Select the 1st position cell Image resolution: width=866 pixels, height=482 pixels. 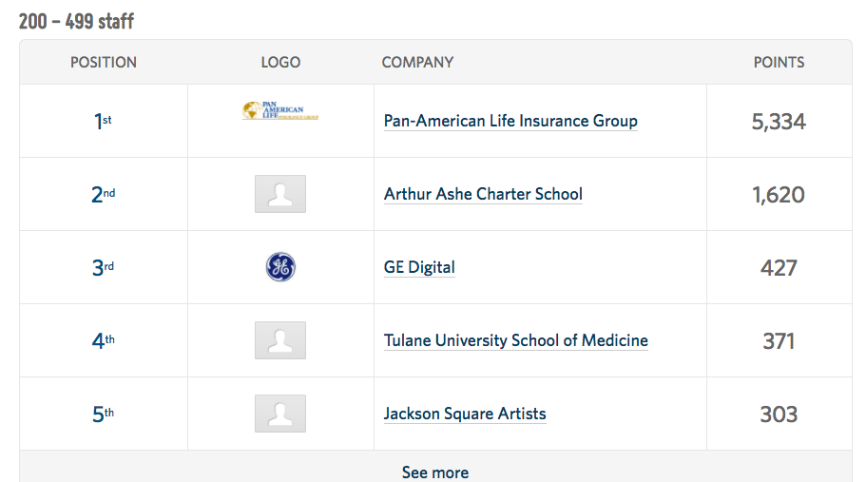103,121
